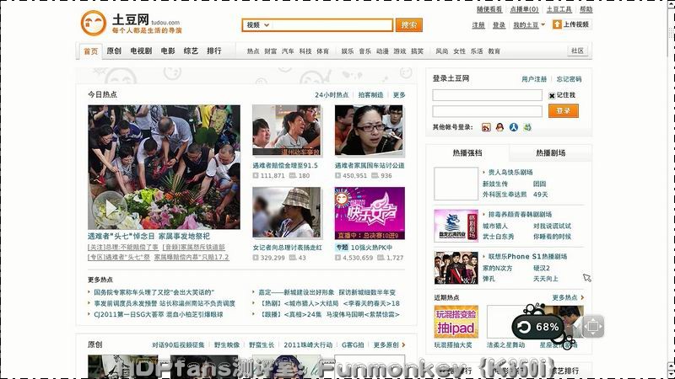The width and height of the screenshot is (675, 379).
Task: Open the 动漫 category link
Action: (382, 51)
